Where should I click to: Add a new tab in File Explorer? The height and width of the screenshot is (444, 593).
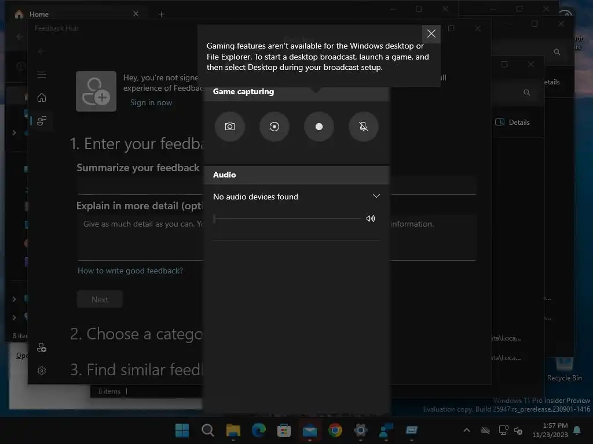coord(161,14)
